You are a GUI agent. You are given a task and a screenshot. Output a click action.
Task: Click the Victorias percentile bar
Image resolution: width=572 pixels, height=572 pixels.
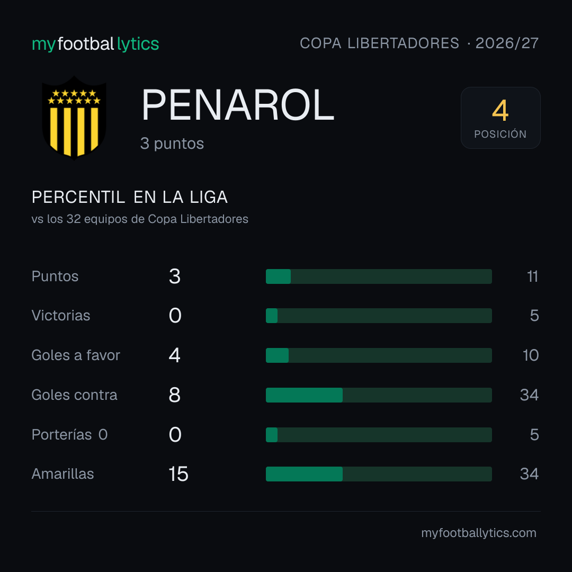pyautogui.click(x=379, y=316)
